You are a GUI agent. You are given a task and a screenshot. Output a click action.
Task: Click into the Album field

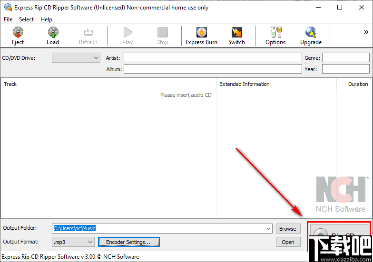click(213, 69)
